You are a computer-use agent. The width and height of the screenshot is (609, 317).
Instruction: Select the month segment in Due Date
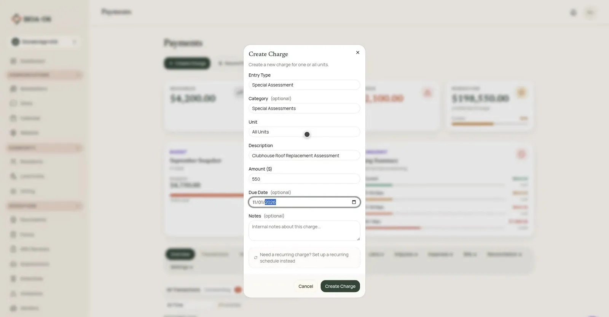[x=254, y=202]
